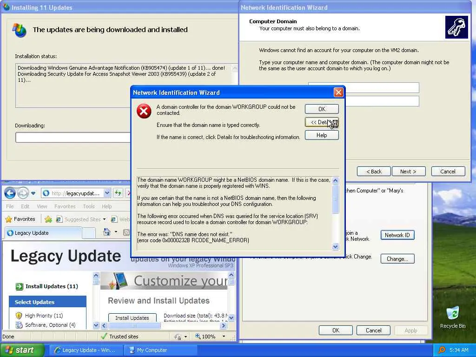Click the keys icon in wizard header
The height and width of the screenshot is (357, 476).
point(456,27)
